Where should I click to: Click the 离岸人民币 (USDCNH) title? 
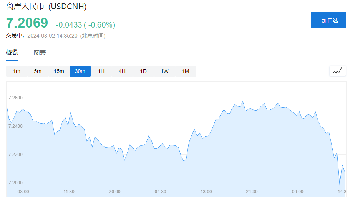click(x=46, y=6)
